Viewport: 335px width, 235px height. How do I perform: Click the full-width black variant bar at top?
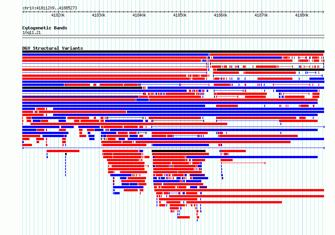(x=173, y=52)
